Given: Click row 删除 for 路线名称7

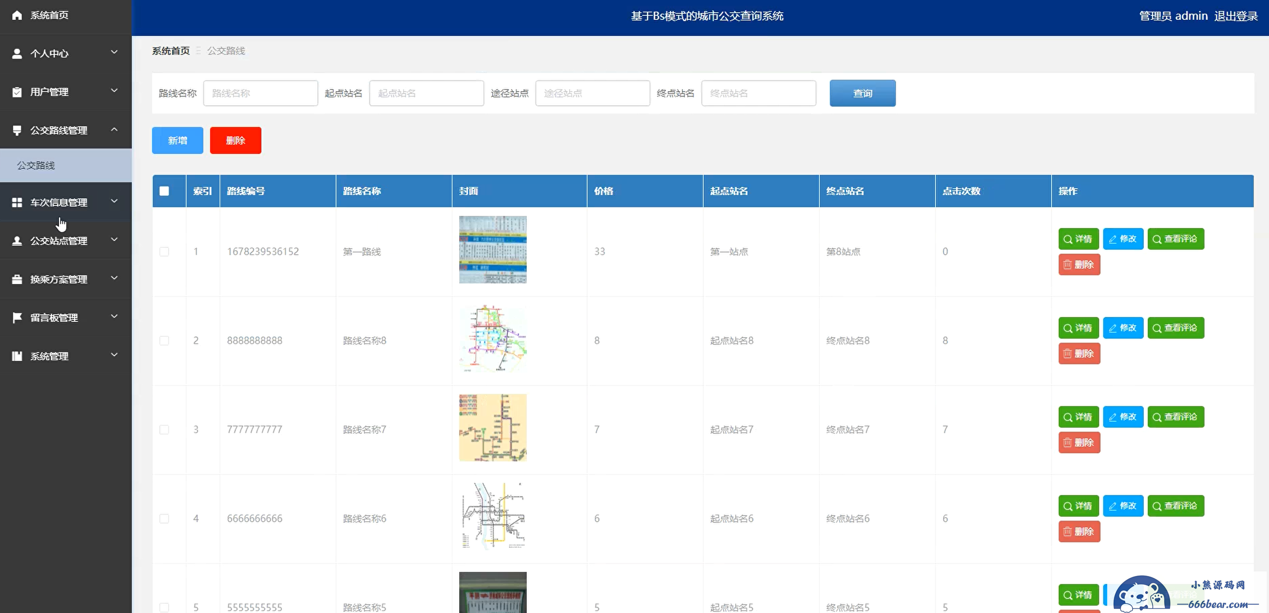Looking at the screenshot, I should tap(1079, 443).
